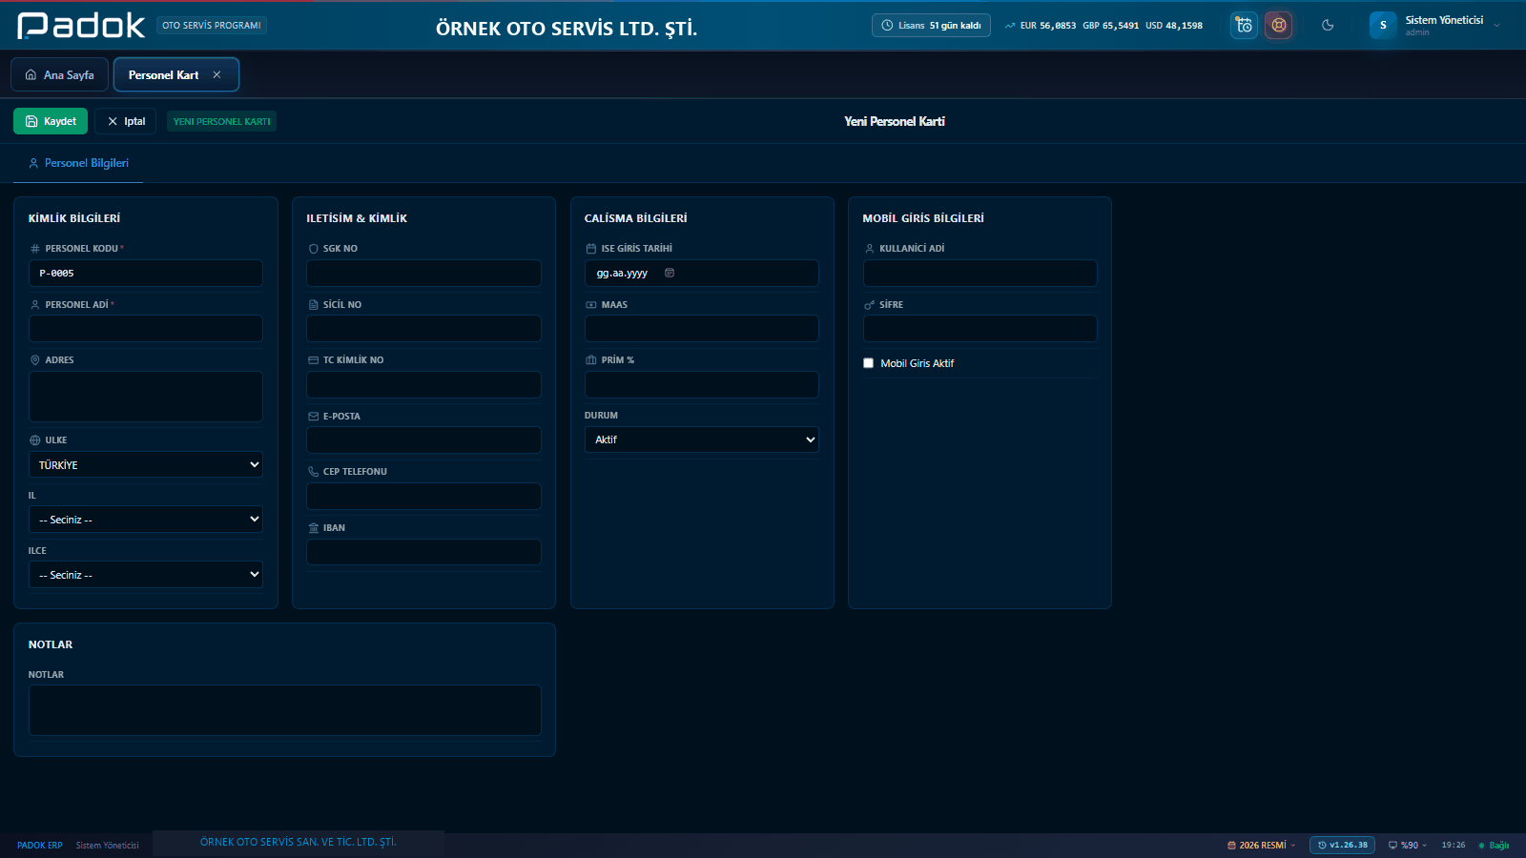This screenshot has width=1526, height=858.
Task: Click into the Notlar text area
Action: [284, 710]
